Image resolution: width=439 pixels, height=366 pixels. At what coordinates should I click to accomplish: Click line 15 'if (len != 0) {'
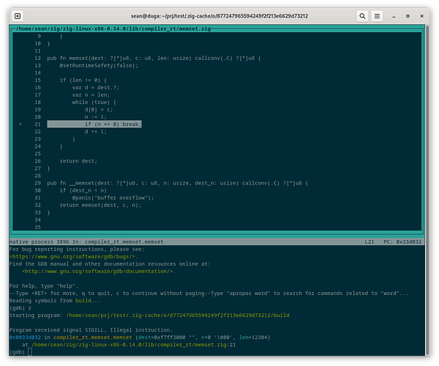83,81
